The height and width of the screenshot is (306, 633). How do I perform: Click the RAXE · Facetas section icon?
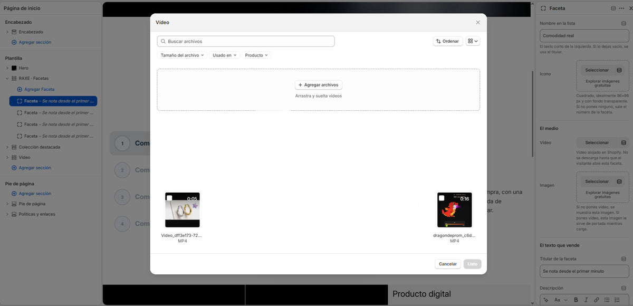click(x=14, y=78)
